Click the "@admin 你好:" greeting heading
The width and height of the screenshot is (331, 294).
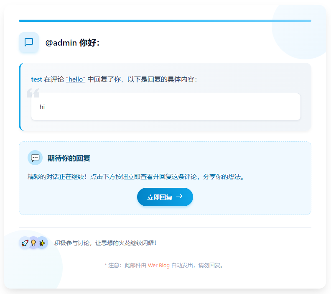(x=72, y=43)
